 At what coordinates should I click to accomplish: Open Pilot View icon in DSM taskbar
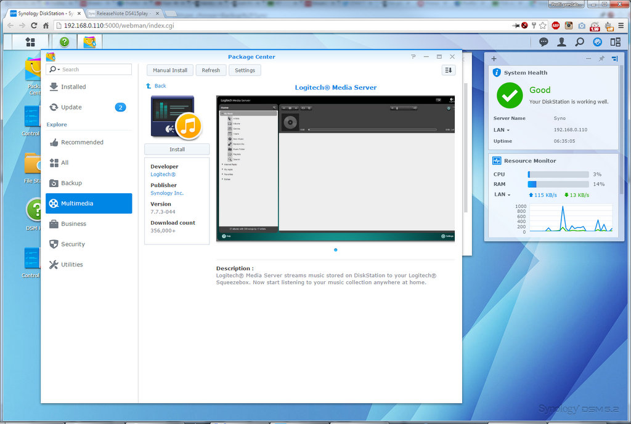click(x=616, y=42)
